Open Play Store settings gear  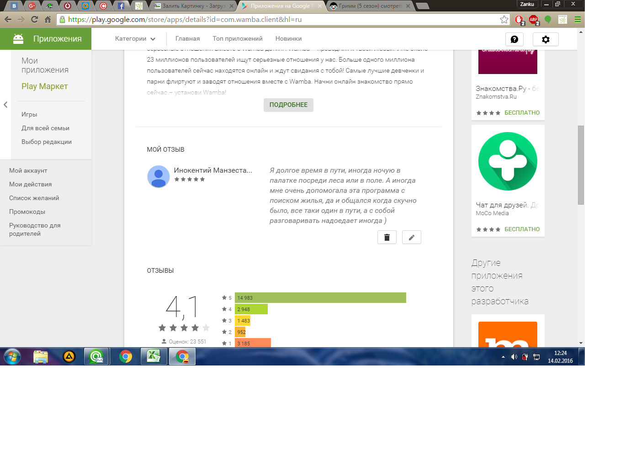pyautogui.click(x=546, y=39)
